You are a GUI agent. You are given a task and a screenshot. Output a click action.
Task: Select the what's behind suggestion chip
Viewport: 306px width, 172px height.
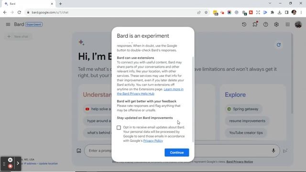[98, 133]
